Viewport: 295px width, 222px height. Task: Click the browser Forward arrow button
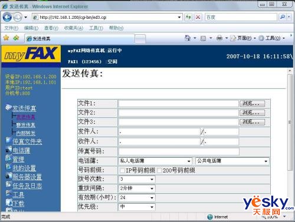[x=18, y=17]
